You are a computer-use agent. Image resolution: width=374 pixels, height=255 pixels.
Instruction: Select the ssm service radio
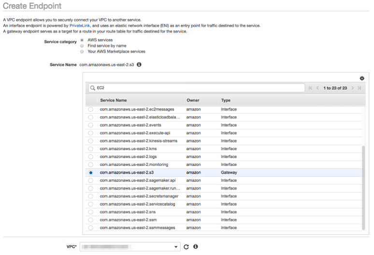point(91,220)
